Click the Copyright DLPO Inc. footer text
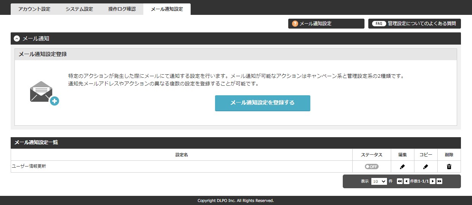The height and width of the screenshot is (205, 472). tap(236, 200)
